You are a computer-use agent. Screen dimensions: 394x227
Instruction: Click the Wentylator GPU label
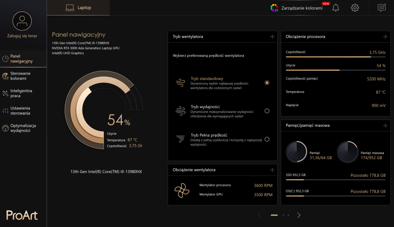211,194
